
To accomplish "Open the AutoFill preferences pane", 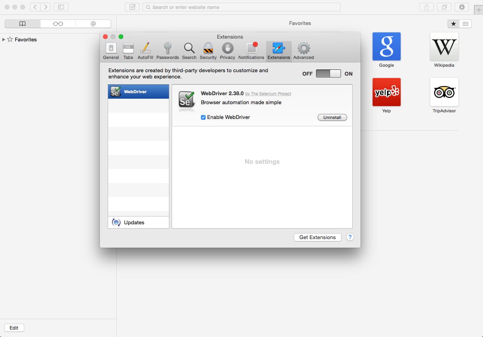I will point(145,51).
